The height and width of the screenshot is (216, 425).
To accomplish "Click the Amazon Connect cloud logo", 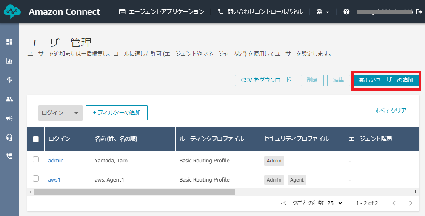I will coord(12,11).
